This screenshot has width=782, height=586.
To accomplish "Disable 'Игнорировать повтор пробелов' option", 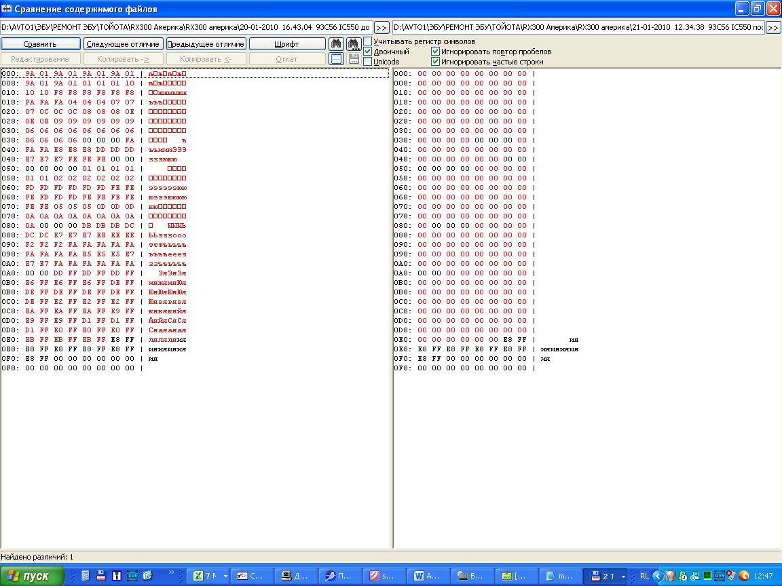I will 436,52.
